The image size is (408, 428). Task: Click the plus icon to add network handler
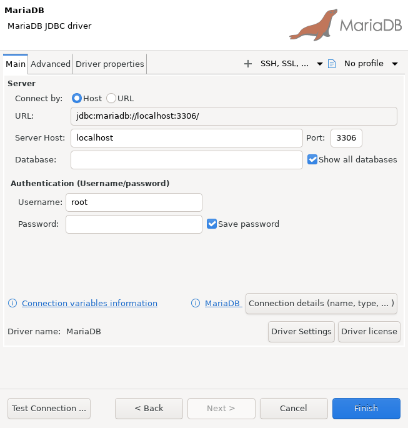pos(248,64)
